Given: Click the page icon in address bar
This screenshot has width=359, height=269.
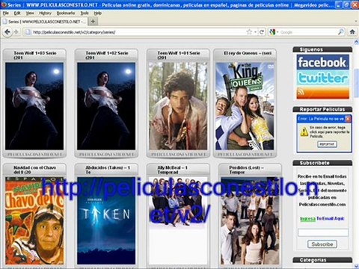Looking at the screenshot, I should click(x=28, y=32).
